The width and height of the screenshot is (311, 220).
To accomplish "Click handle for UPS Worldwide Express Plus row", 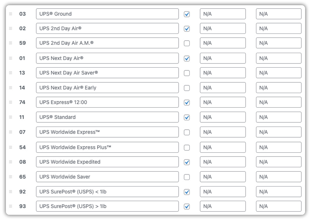I will [x=11, y=147].
